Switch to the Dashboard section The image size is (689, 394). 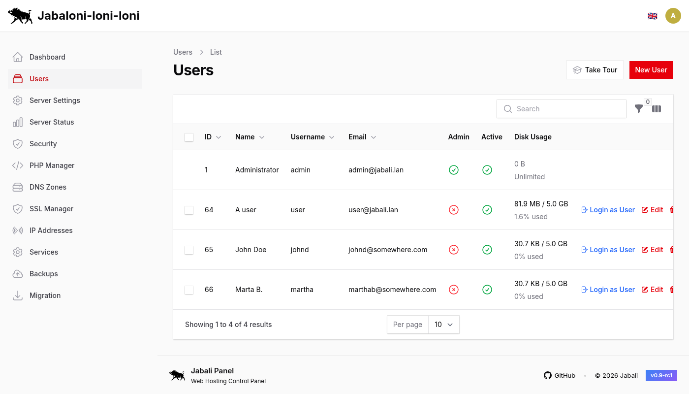coord(47,57)
